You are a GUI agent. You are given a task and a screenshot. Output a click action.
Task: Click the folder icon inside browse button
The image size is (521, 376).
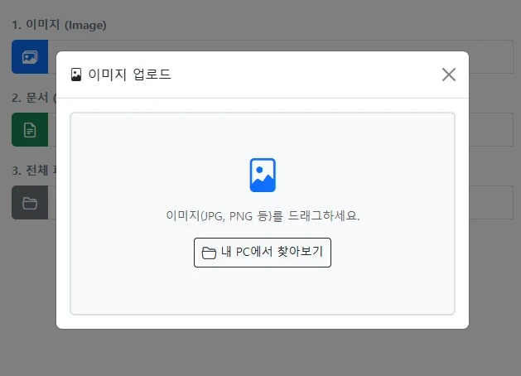coord(209,253)
